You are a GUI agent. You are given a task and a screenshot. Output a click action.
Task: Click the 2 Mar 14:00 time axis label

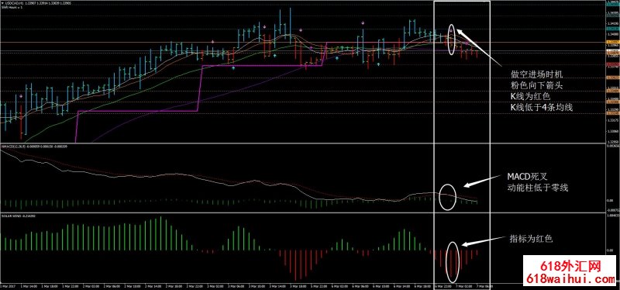153,285
